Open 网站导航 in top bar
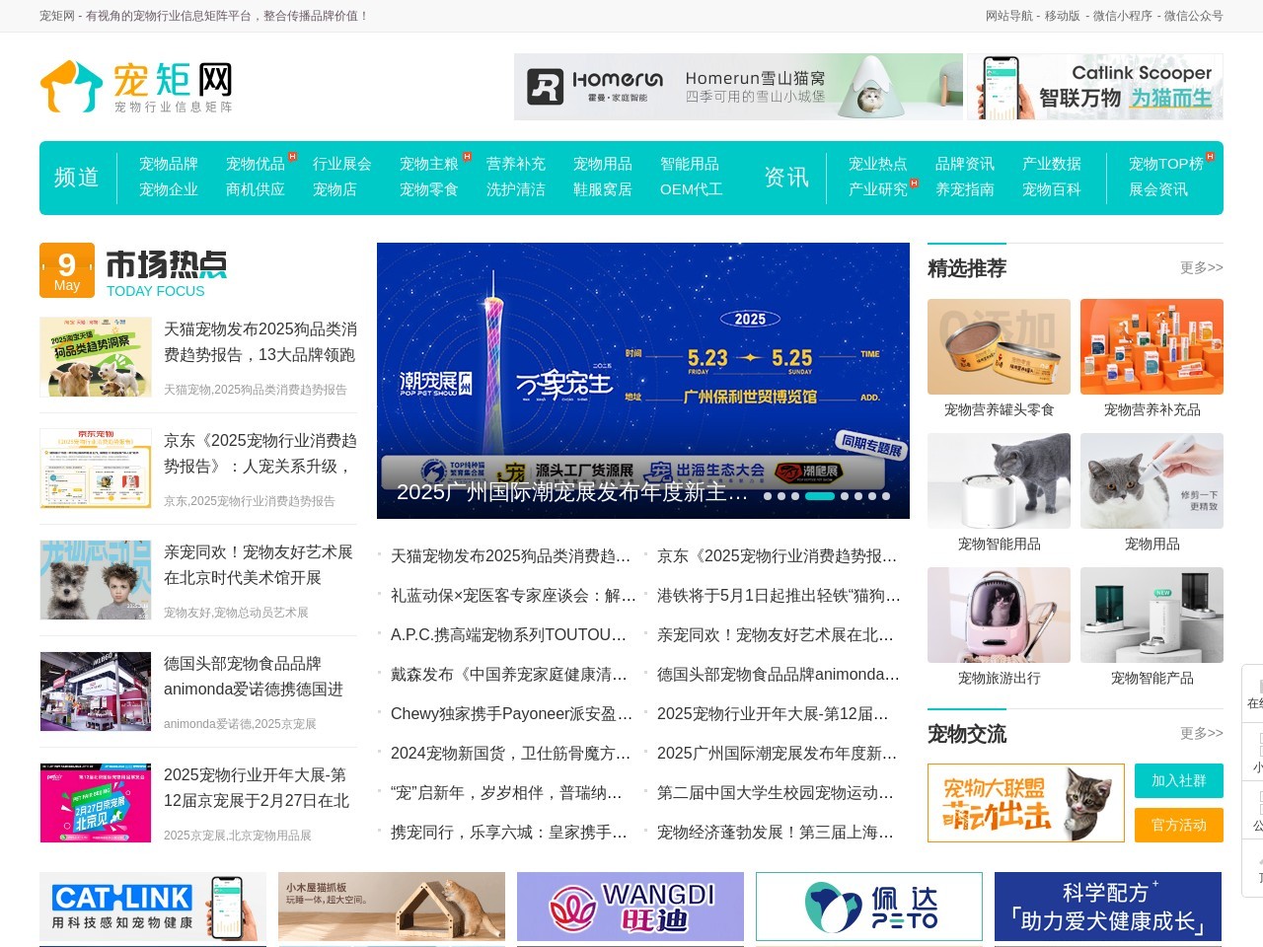 1008,16
